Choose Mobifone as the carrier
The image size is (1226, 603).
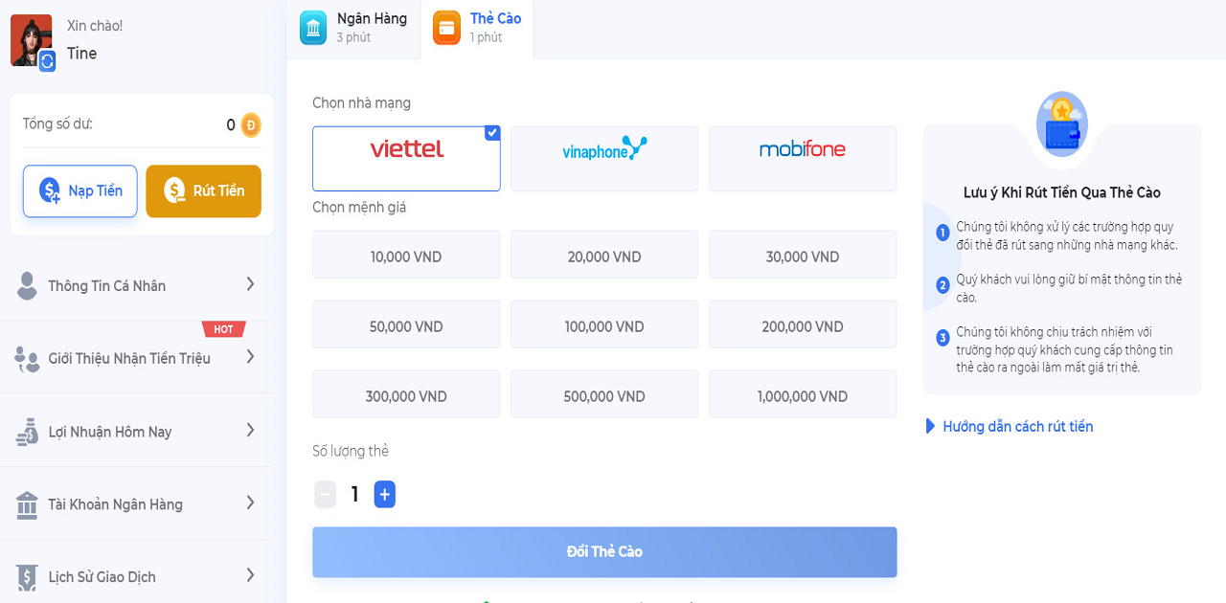pos(803,159)
